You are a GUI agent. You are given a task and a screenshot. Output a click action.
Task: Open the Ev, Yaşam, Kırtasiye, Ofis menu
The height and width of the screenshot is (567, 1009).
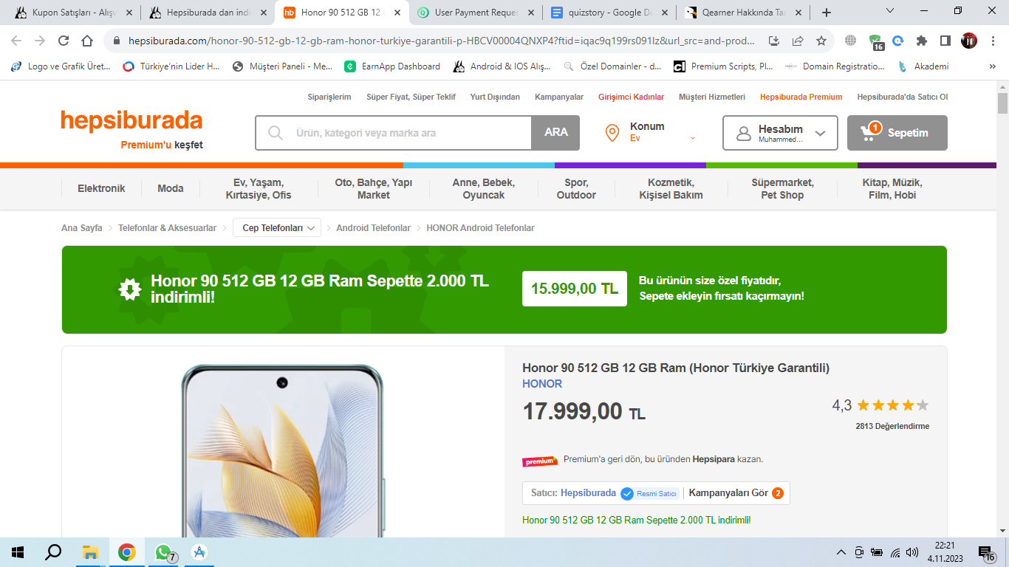(259, 188)
